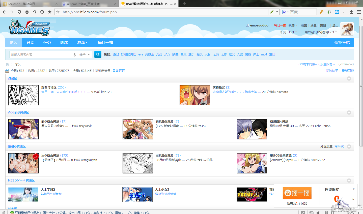Open 设置 settings link
Image resolution: width=363 pixels, height=214 pixels.
pyautogui.click(x=304, y=25)
